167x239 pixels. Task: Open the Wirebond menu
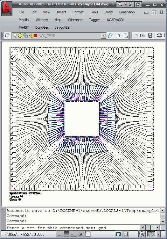click(75, 20)
